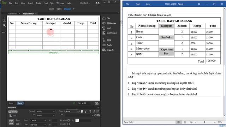Click the real-time preview icon in status bar
Viewport: 226px width, 127px height.
tap(97, 103)
